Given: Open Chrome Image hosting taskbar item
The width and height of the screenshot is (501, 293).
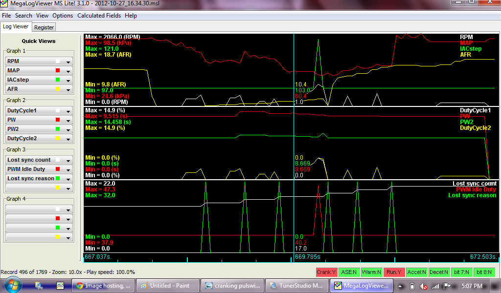Looking at the screenshot, I should (x=103, y=286).
